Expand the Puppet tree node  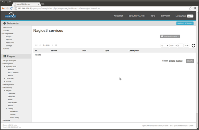(4, 81)
